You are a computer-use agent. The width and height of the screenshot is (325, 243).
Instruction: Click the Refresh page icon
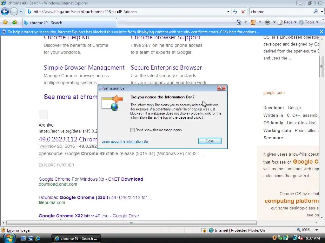[235, 12]
